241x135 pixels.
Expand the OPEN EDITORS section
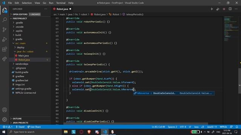click(x=30, y=14)
